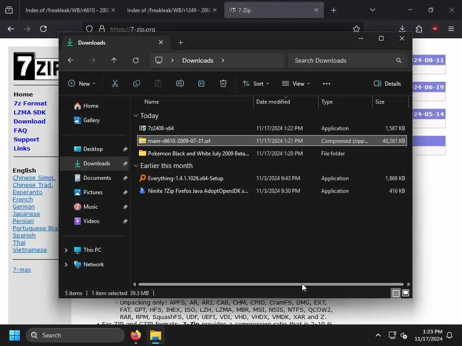Collapse the Earlier this month group
462x346 pixels.
[136, 166]
